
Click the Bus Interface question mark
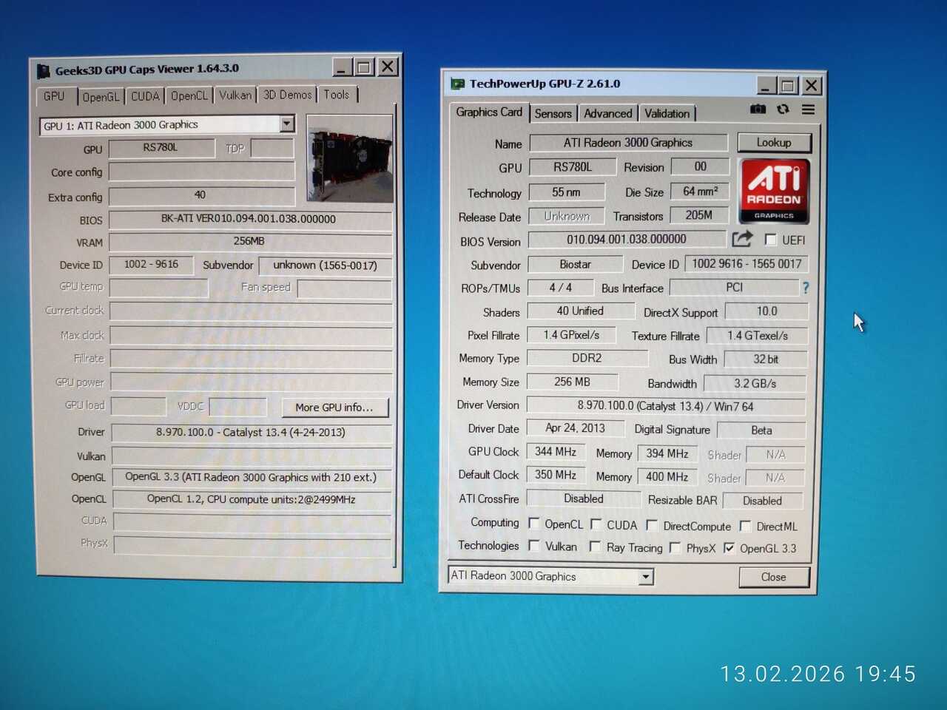pos(806,288)
